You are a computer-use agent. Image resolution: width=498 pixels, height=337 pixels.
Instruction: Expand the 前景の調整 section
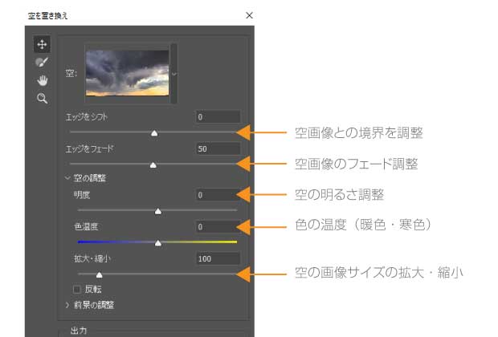[x=67, y=305]
